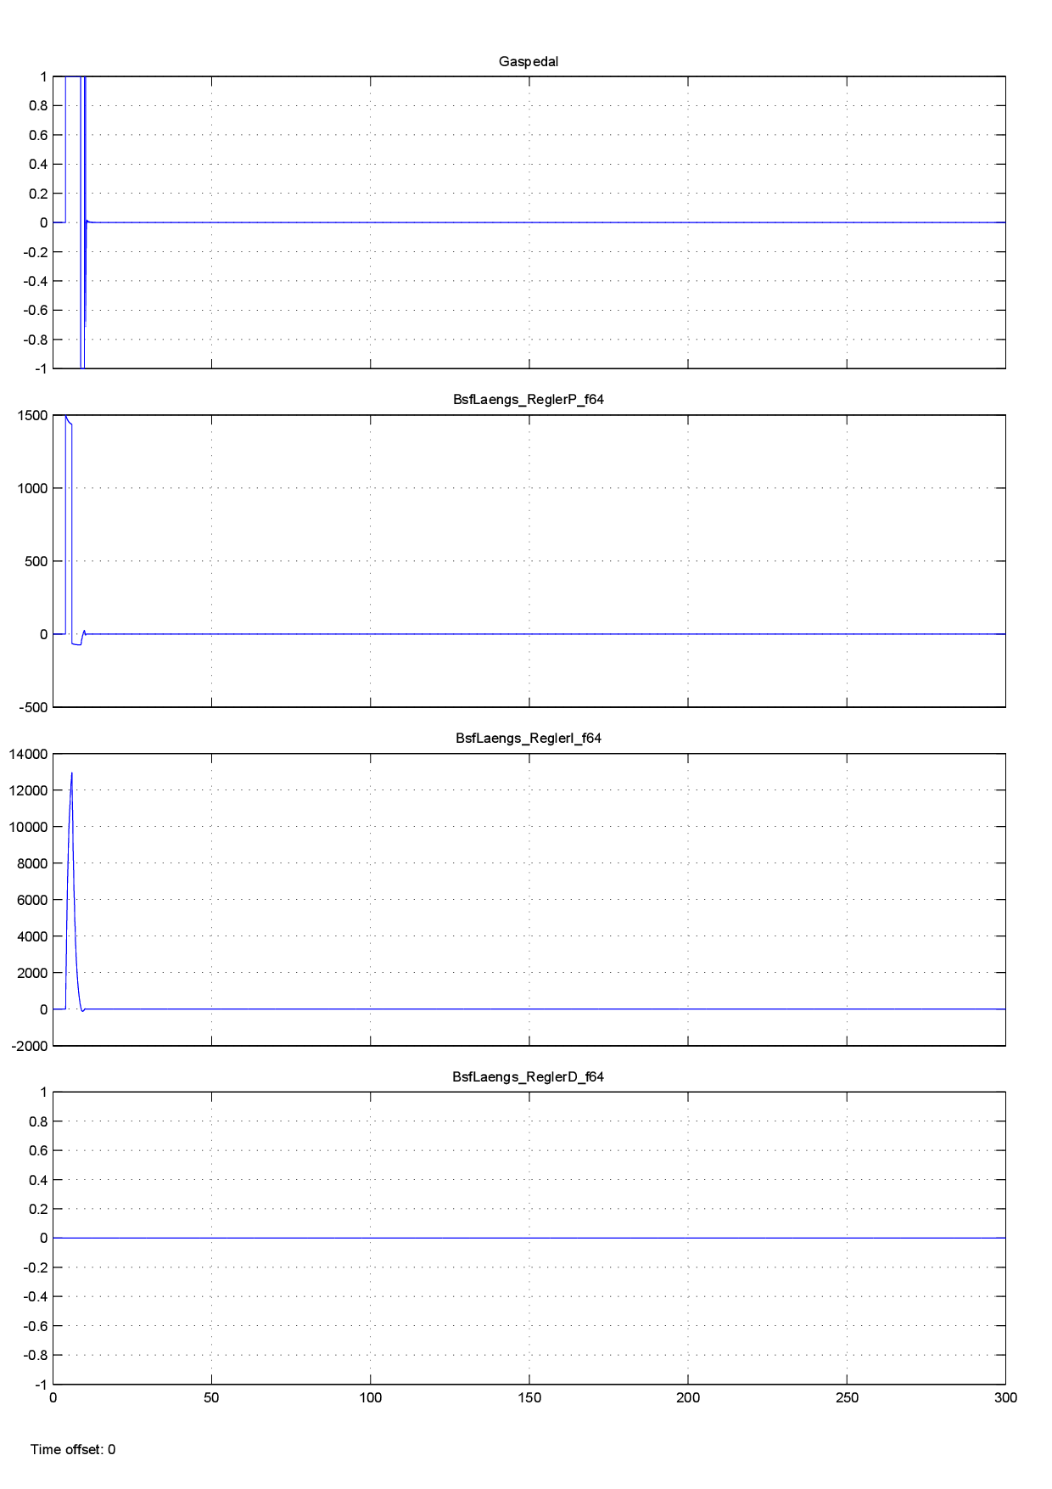Select the 150 tick on the time axis
The height and width of the screenshot is (1489, 1052).
coord(529,1398)
